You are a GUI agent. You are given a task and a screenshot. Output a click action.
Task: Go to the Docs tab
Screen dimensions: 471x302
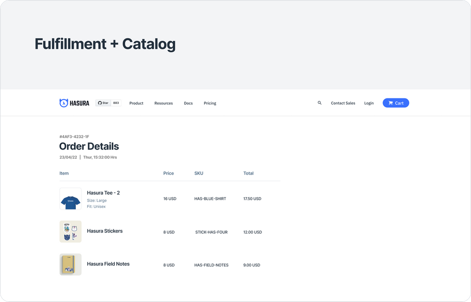(188, 103)
